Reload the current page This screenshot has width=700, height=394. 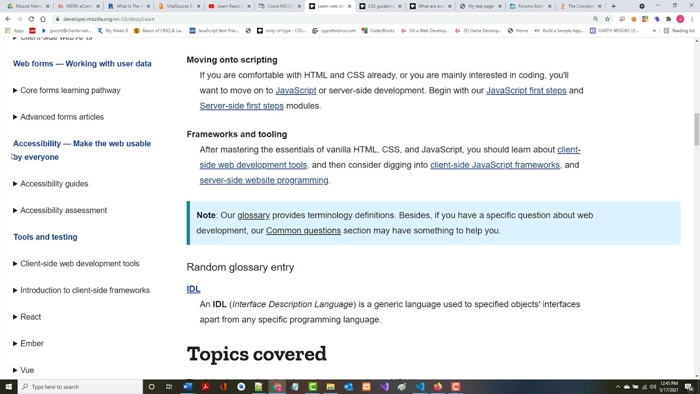(31, 19)
